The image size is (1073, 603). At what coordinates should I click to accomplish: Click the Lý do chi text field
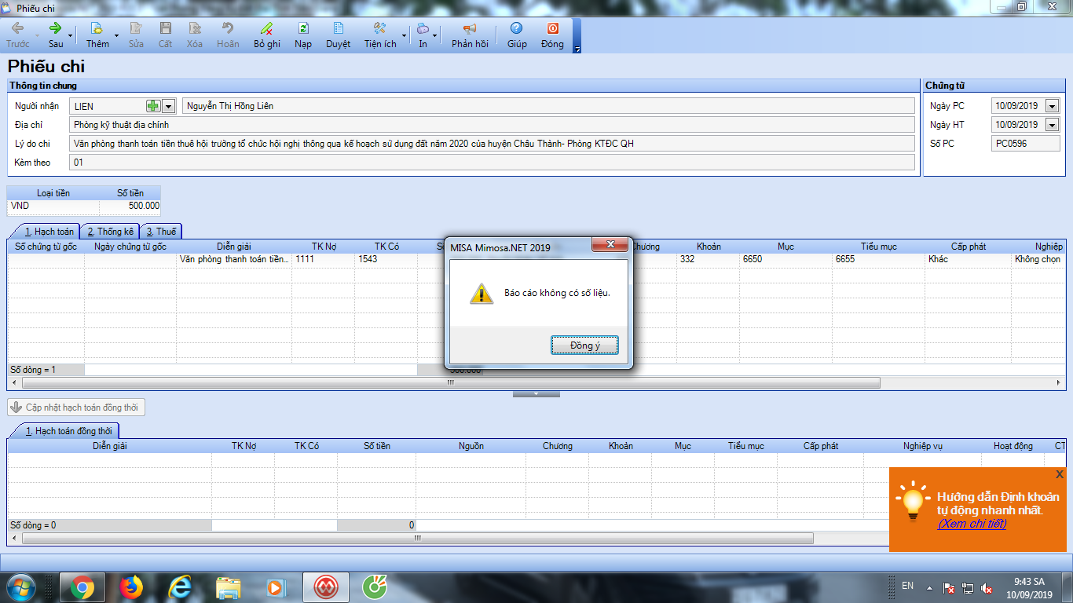coord(492,144)
